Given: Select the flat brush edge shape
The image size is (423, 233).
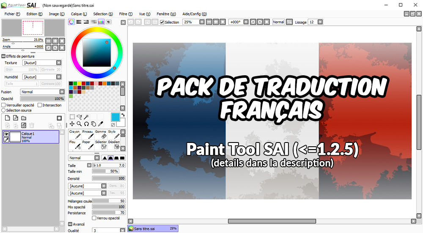Looking at the screenshot, I should coord(122,158).
